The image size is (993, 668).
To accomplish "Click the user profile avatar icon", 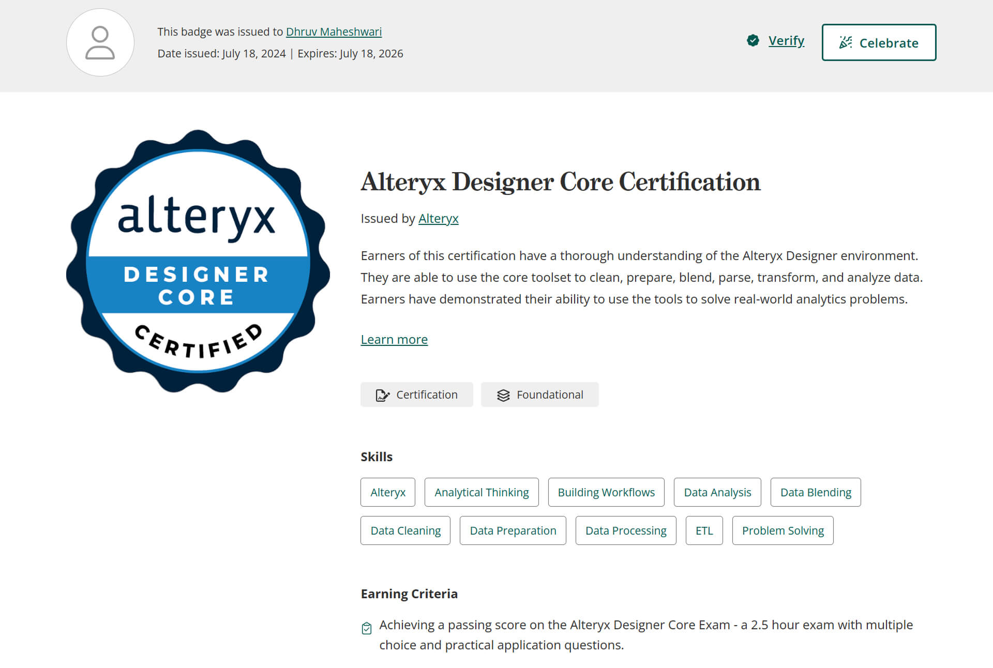I will (x=100, y=42).
